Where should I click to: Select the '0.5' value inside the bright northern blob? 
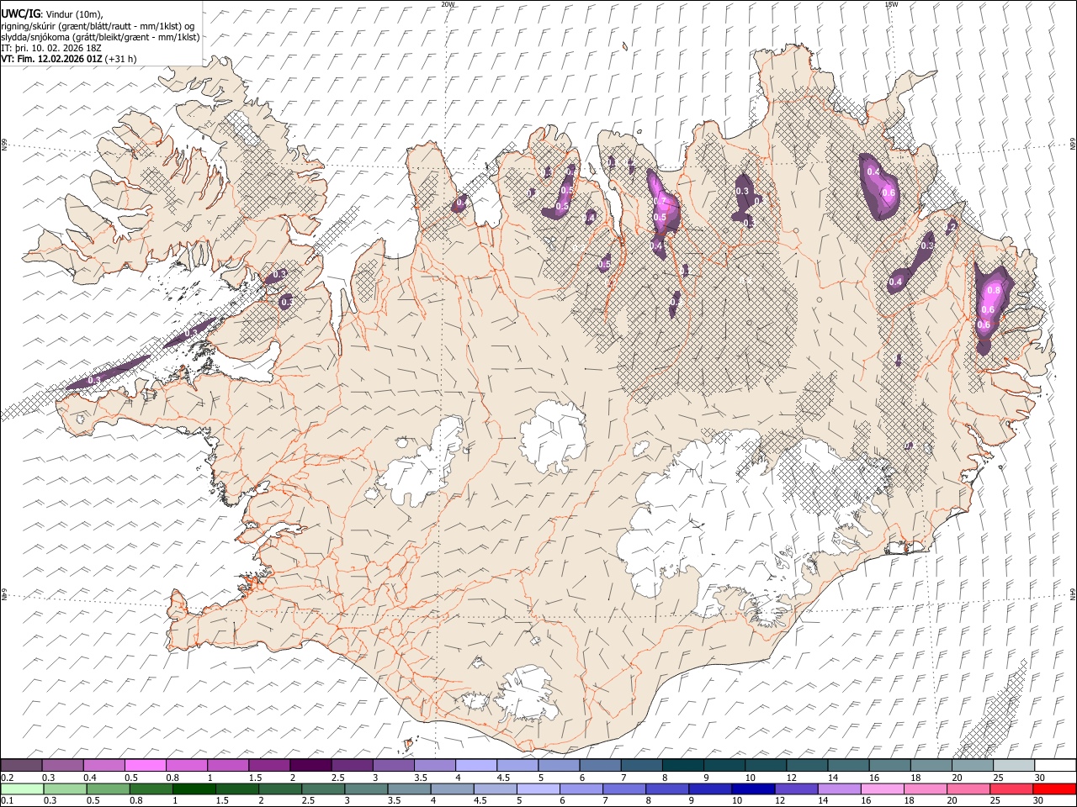pyautogui.click(x=660, y=217)
